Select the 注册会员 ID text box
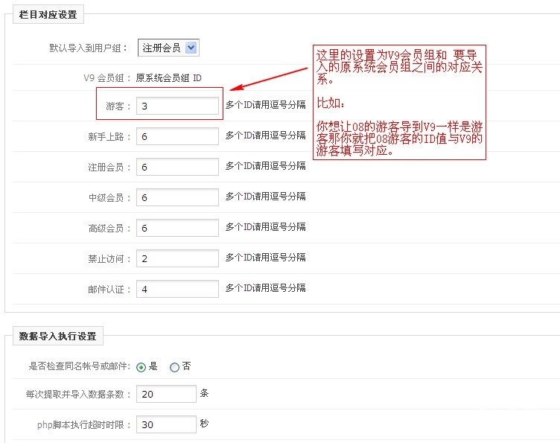The image size is (560, 443). pos(177,167)
